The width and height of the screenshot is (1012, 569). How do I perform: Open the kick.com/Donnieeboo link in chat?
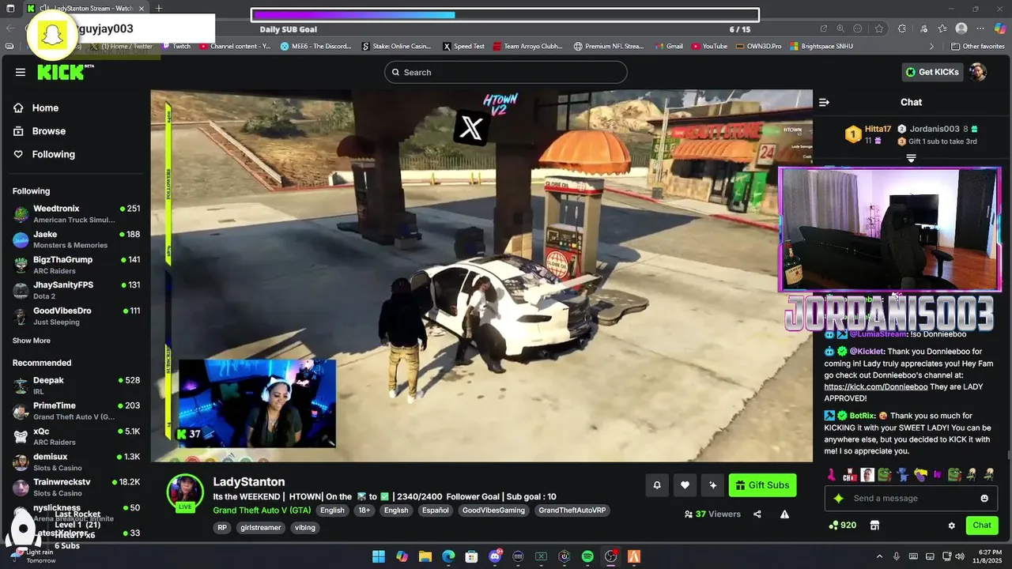tap(876, 387)
